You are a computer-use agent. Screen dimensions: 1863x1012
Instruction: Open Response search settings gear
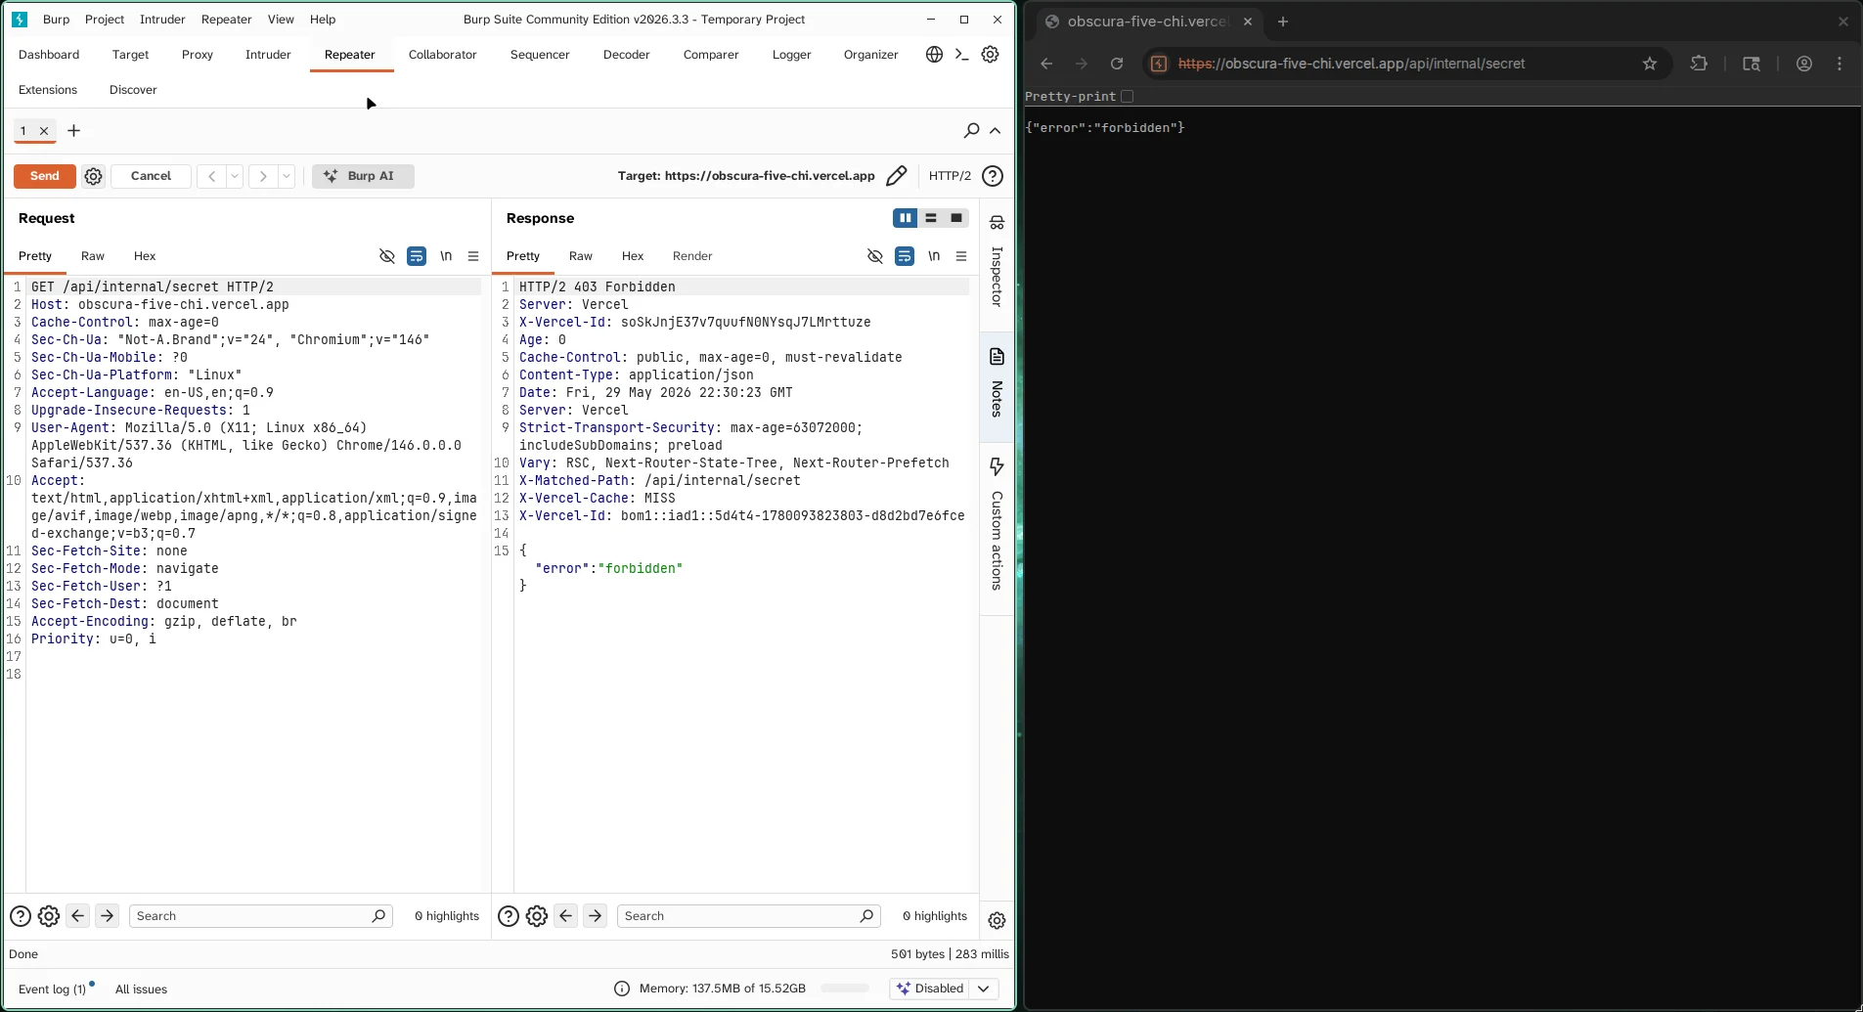coord(537,916)
